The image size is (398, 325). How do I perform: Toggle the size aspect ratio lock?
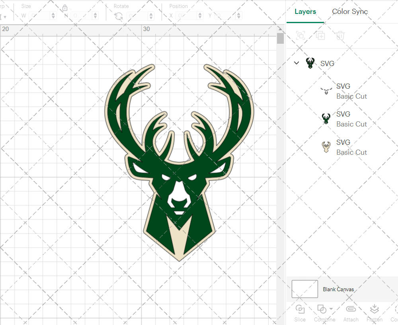pyautogui.click(x=65, y=8)
